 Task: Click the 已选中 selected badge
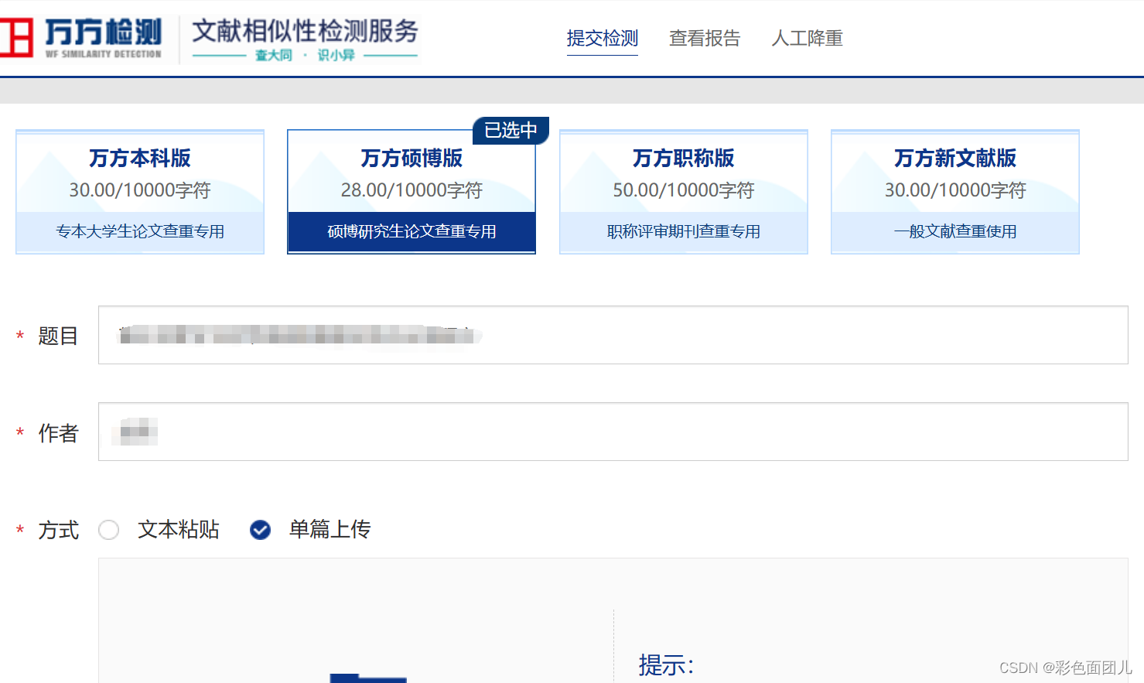(x=511, y=130)
